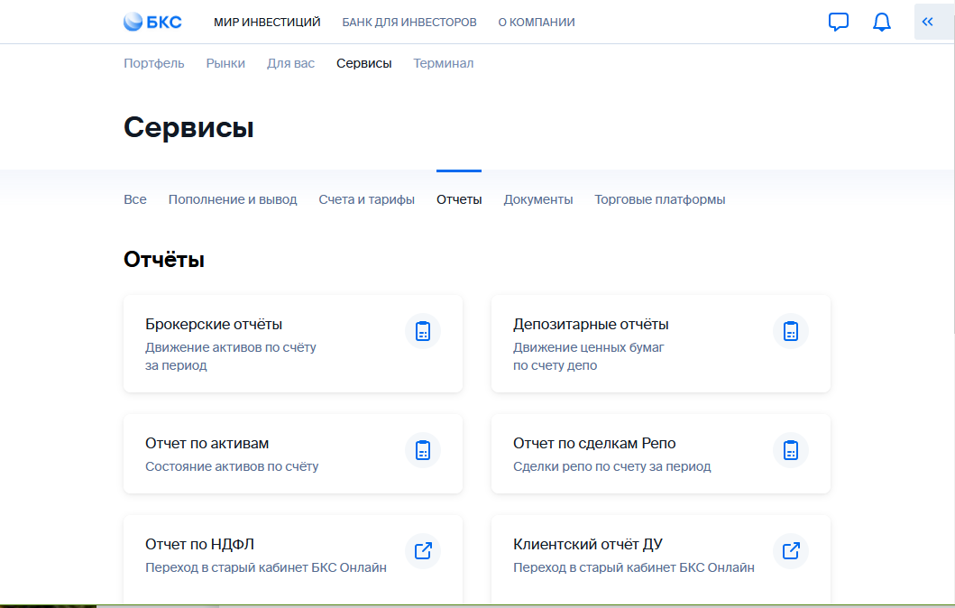Click the Банк для инвесторов link
Viewport: 955px width, 608px height.
(x=409, y=22)
